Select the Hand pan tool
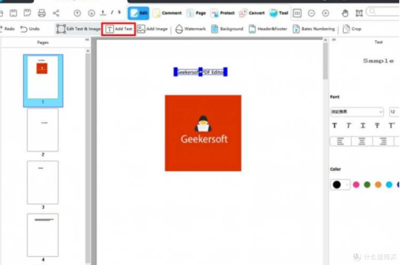The height and width of the screenshot is (265, 400). coord(345,13)
